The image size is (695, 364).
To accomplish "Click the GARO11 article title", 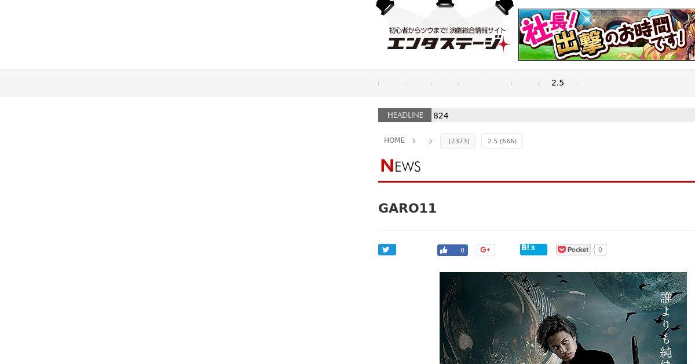I will [x=407, y=208].
